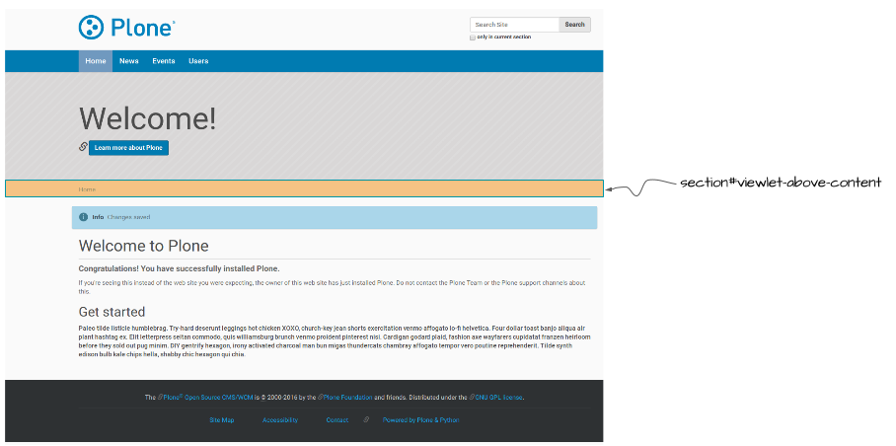This screenshot has height=446, width=896.
Task: Click the Welcome! hero heading
Action: pyautogui.click(x=148, y=118)
